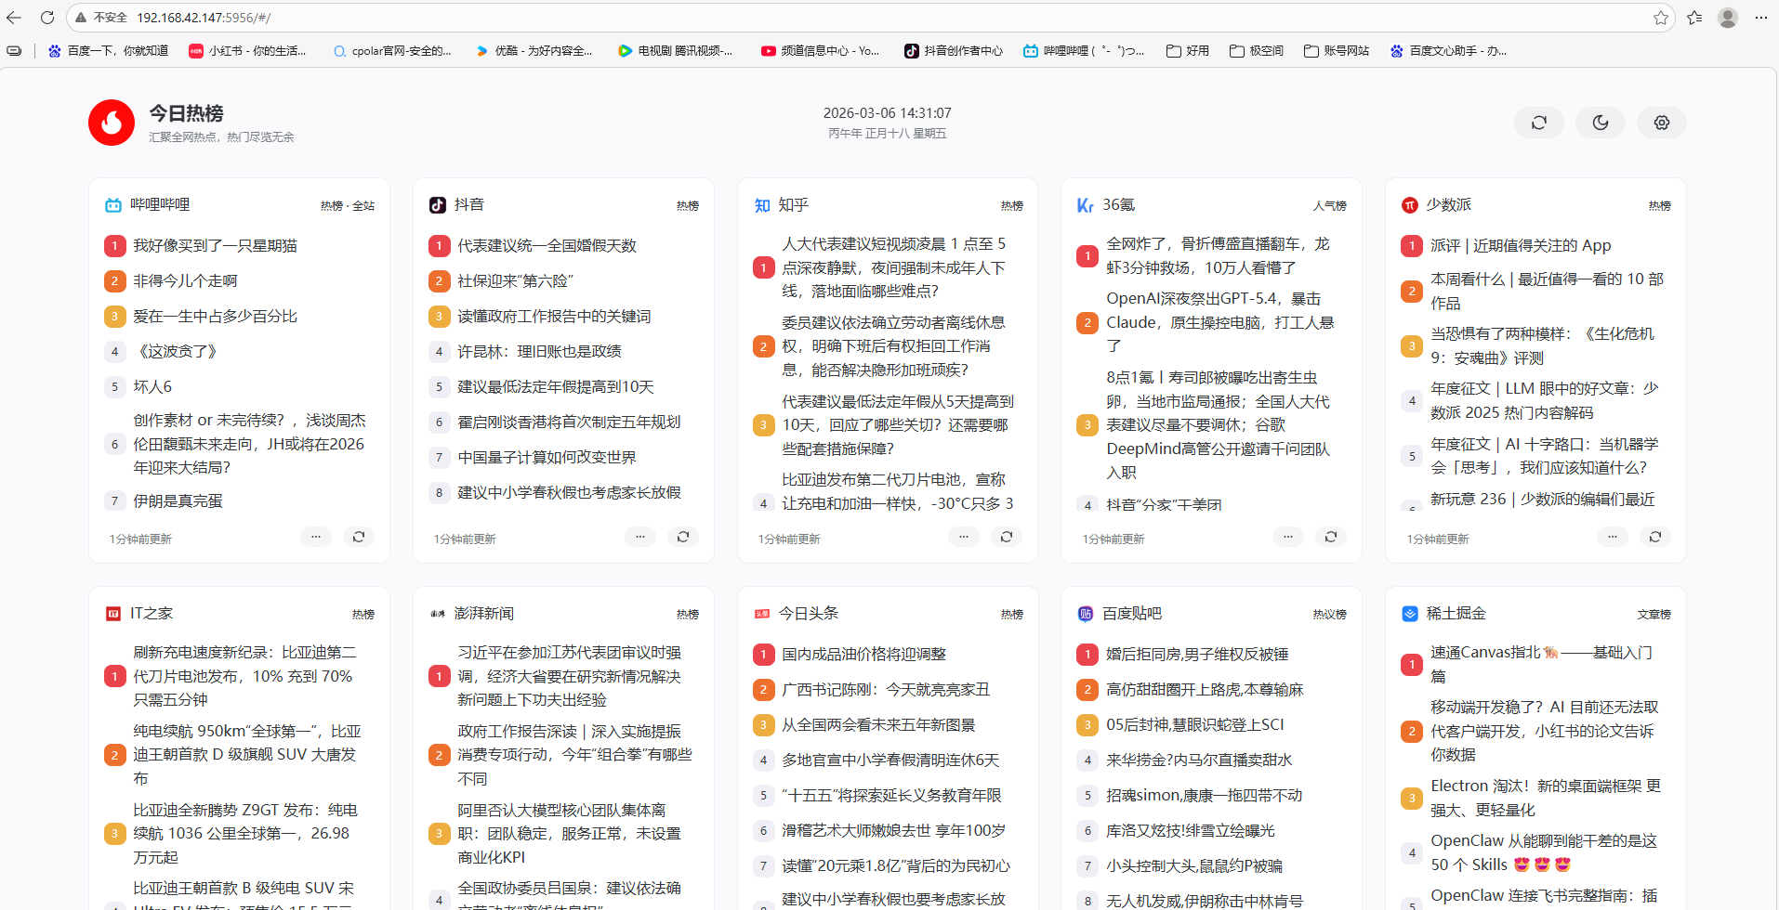Star this page with favorites icon

tap(1660, 18)
